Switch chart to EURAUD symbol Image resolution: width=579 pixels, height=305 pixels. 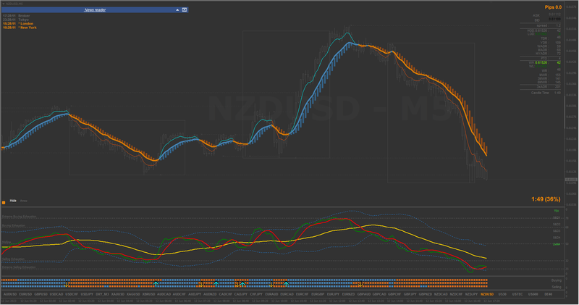click(x=271, y=294)
